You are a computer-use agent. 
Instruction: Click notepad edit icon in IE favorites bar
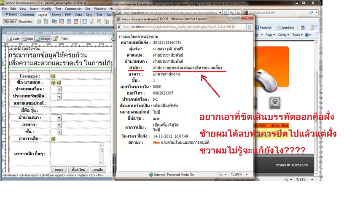pyautogui.click(x=313, y=27)
